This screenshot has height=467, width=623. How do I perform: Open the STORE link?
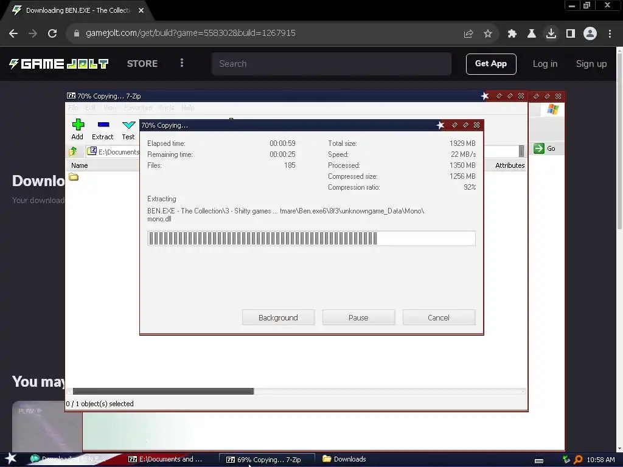tap(142, 63)
